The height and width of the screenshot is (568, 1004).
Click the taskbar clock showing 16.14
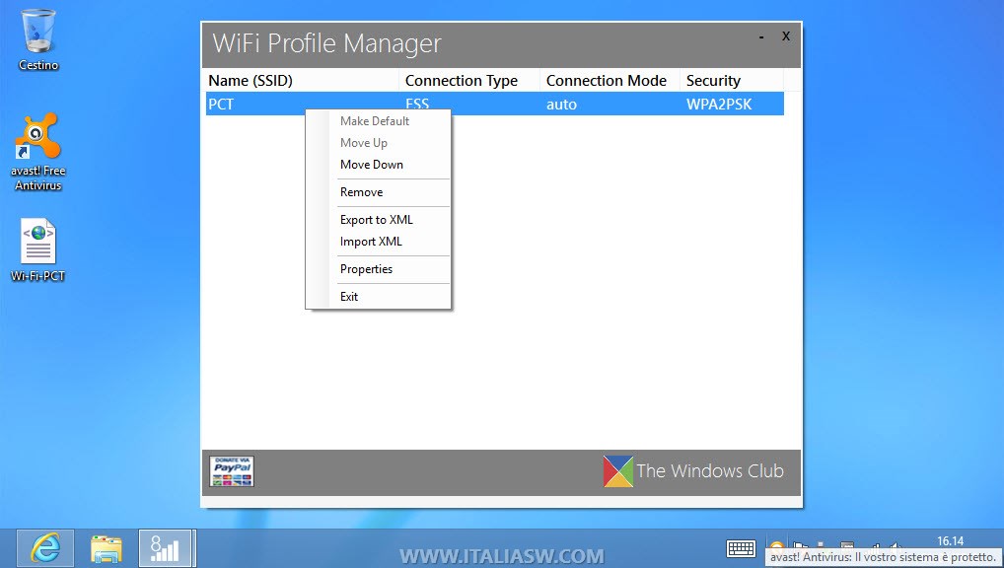point(950,541)
